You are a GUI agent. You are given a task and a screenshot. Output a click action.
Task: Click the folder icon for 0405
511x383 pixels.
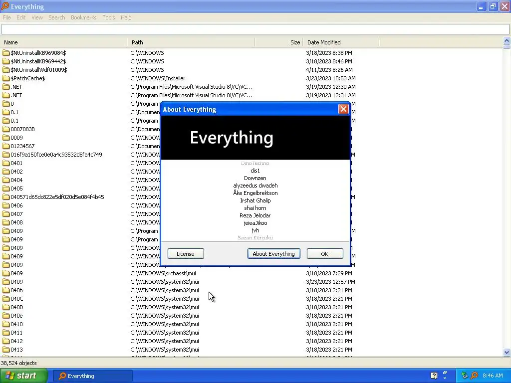[x=6, y=188]
